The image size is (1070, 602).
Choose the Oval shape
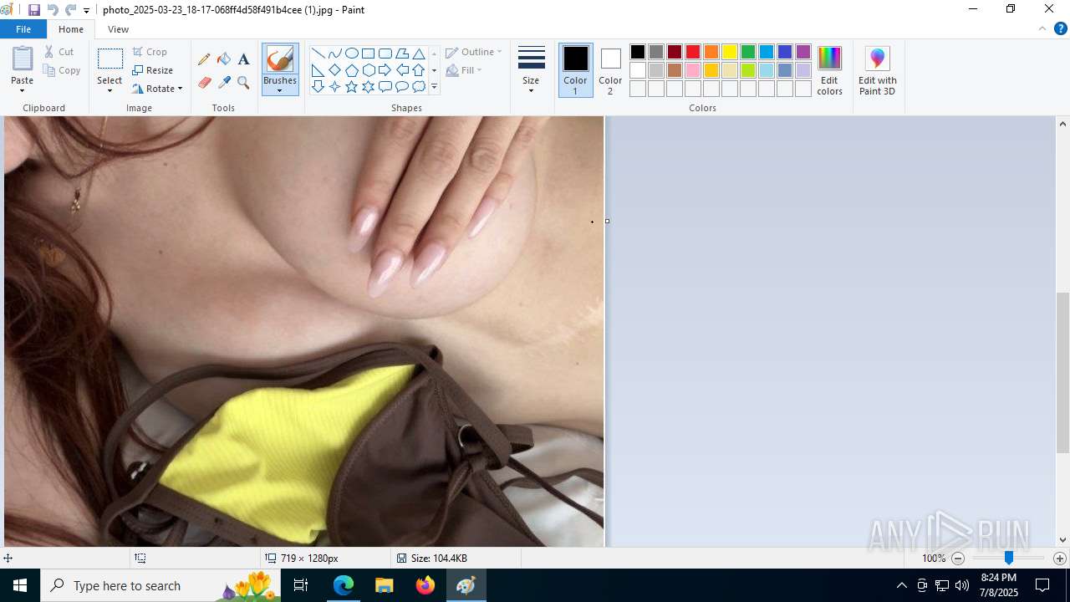click(x=352, y=53)
